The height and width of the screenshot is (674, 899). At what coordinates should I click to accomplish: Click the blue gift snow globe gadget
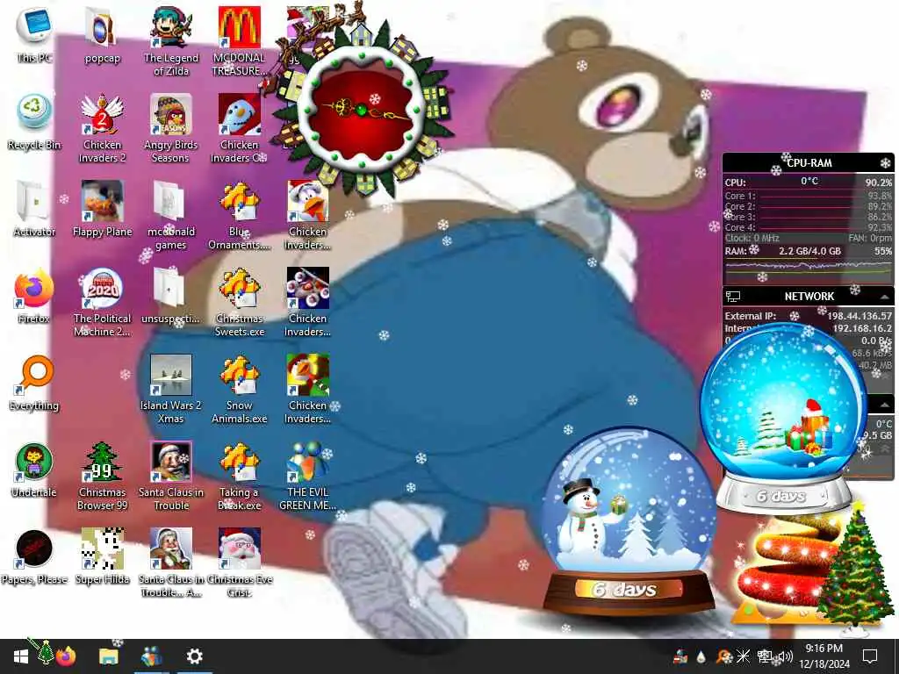click(784, 419)
